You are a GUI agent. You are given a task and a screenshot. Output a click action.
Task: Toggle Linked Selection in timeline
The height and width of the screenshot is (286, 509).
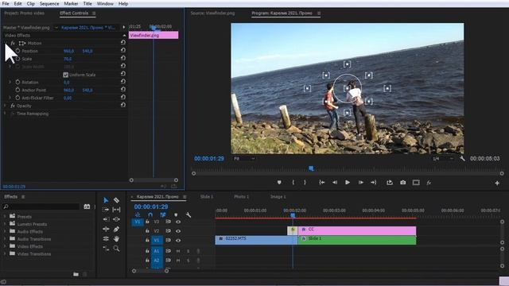coord(163,215)
